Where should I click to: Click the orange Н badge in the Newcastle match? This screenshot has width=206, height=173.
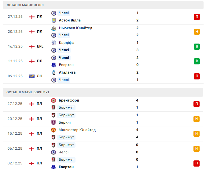(x=197, y=32)
